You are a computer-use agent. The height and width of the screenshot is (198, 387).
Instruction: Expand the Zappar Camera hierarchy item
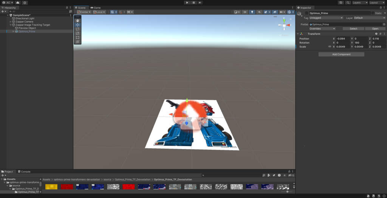(x=11, y=21)
